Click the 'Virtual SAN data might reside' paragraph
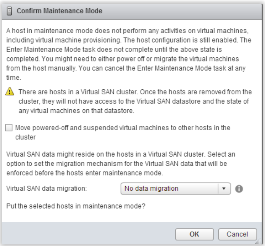 121,163
